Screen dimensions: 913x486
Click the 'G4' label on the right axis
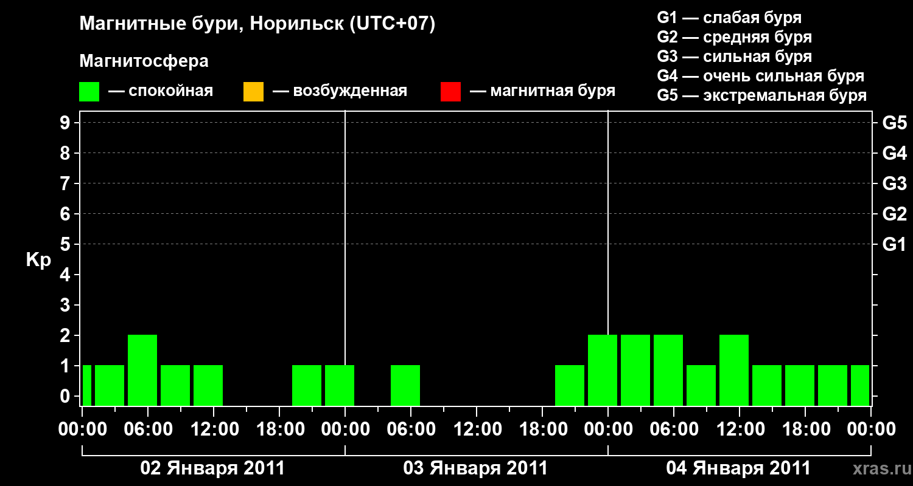894,153
